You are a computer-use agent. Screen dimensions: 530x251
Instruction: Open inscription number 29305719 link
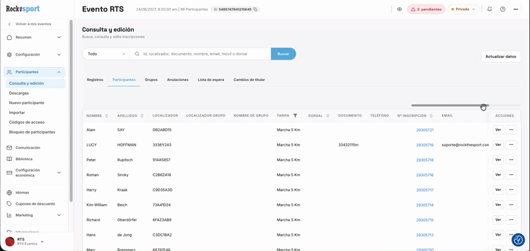[425, 145]
